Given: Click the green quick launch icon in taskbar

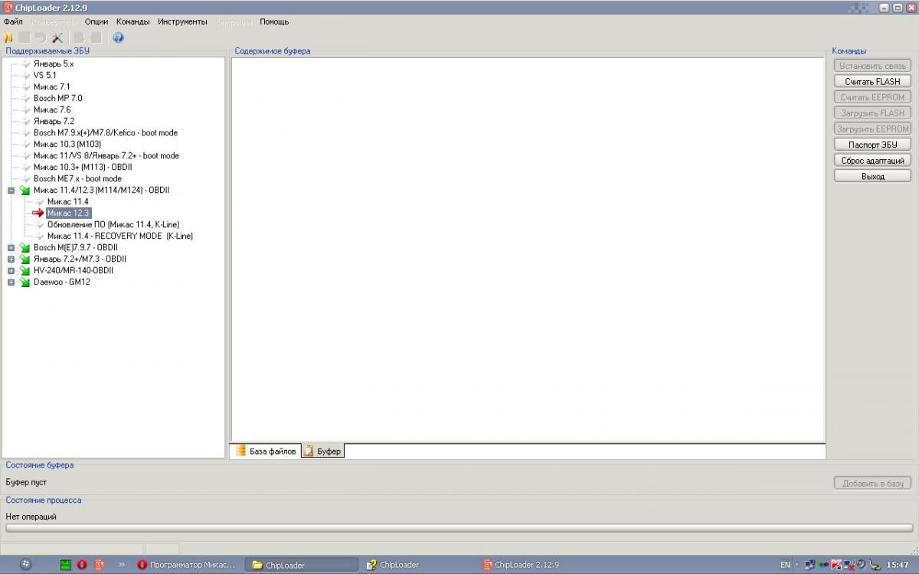Looking at the screenshot, I should point(66,565).
